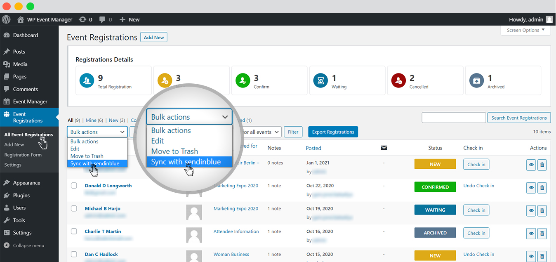Viewport: 556px width, 262px height.
Task: Click the admin avatar next to Howdy
Action: pos(549,19)
